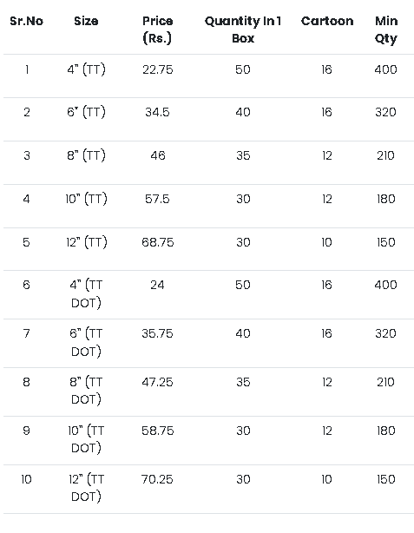
Task: Select the Size column header
Action: [x=86, y=21]
